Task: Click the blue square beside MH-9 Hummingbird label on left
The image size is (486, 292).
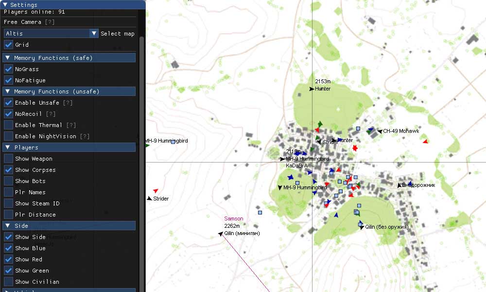Action: 173,142
